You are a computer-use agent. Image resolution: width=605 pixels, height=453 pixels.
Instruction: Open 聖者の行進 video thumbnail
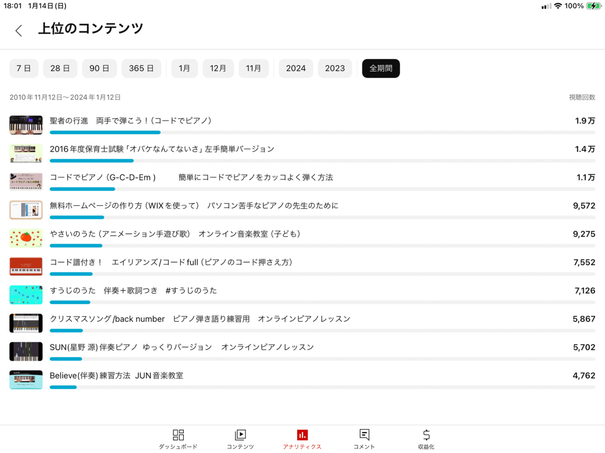(26, 125)
